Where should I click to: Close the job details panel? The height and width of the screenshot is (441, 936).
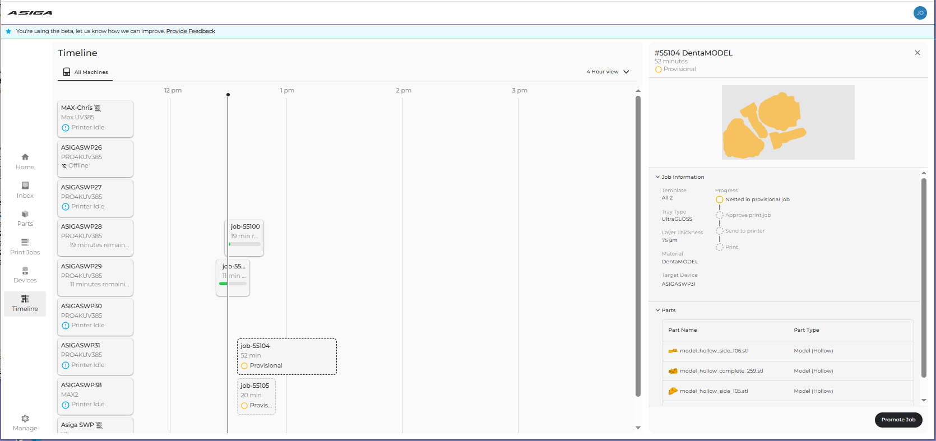click(x=918, y=53)
